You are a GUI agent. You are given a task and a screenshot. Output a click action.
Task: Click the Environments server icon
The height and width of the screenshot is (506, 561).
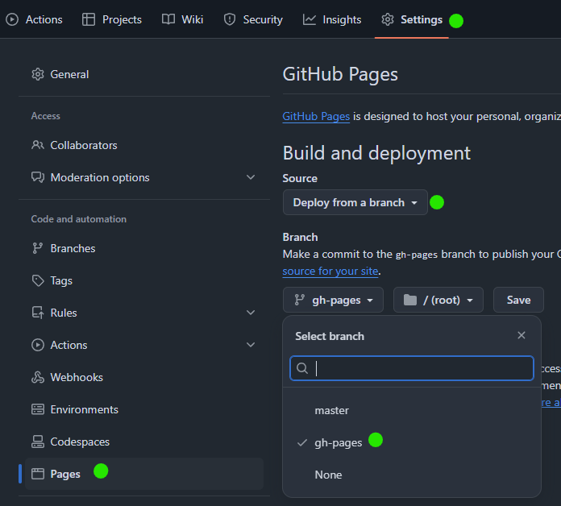click(x=38, y=409)
